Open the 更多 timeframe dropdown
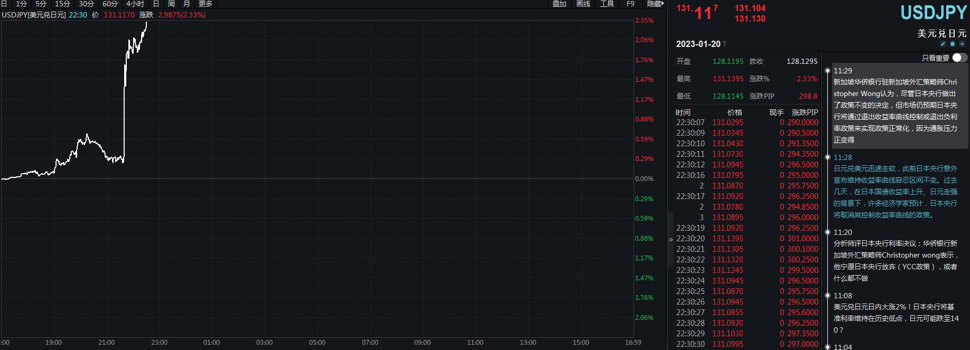Screen dimensions: 970x350 (x=205, y=4)
